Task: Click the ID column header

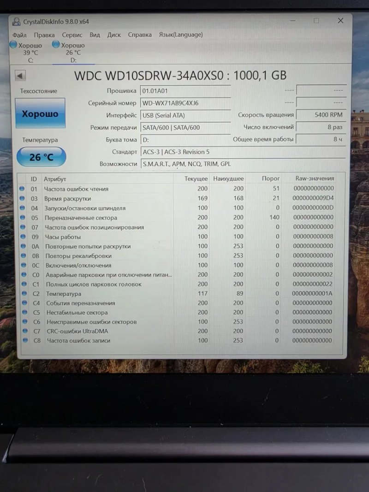Action: 34,179
